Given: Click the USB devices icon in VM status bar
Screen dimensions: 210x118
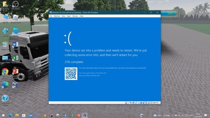Looking at the screenshot, I should click(136, 103).
